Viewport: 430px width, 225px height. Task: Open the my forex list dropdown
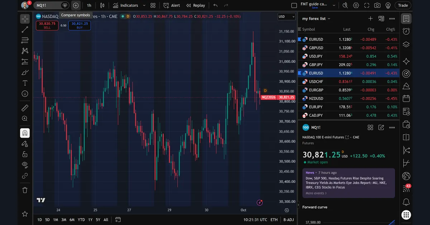click(x=316, y=19)
